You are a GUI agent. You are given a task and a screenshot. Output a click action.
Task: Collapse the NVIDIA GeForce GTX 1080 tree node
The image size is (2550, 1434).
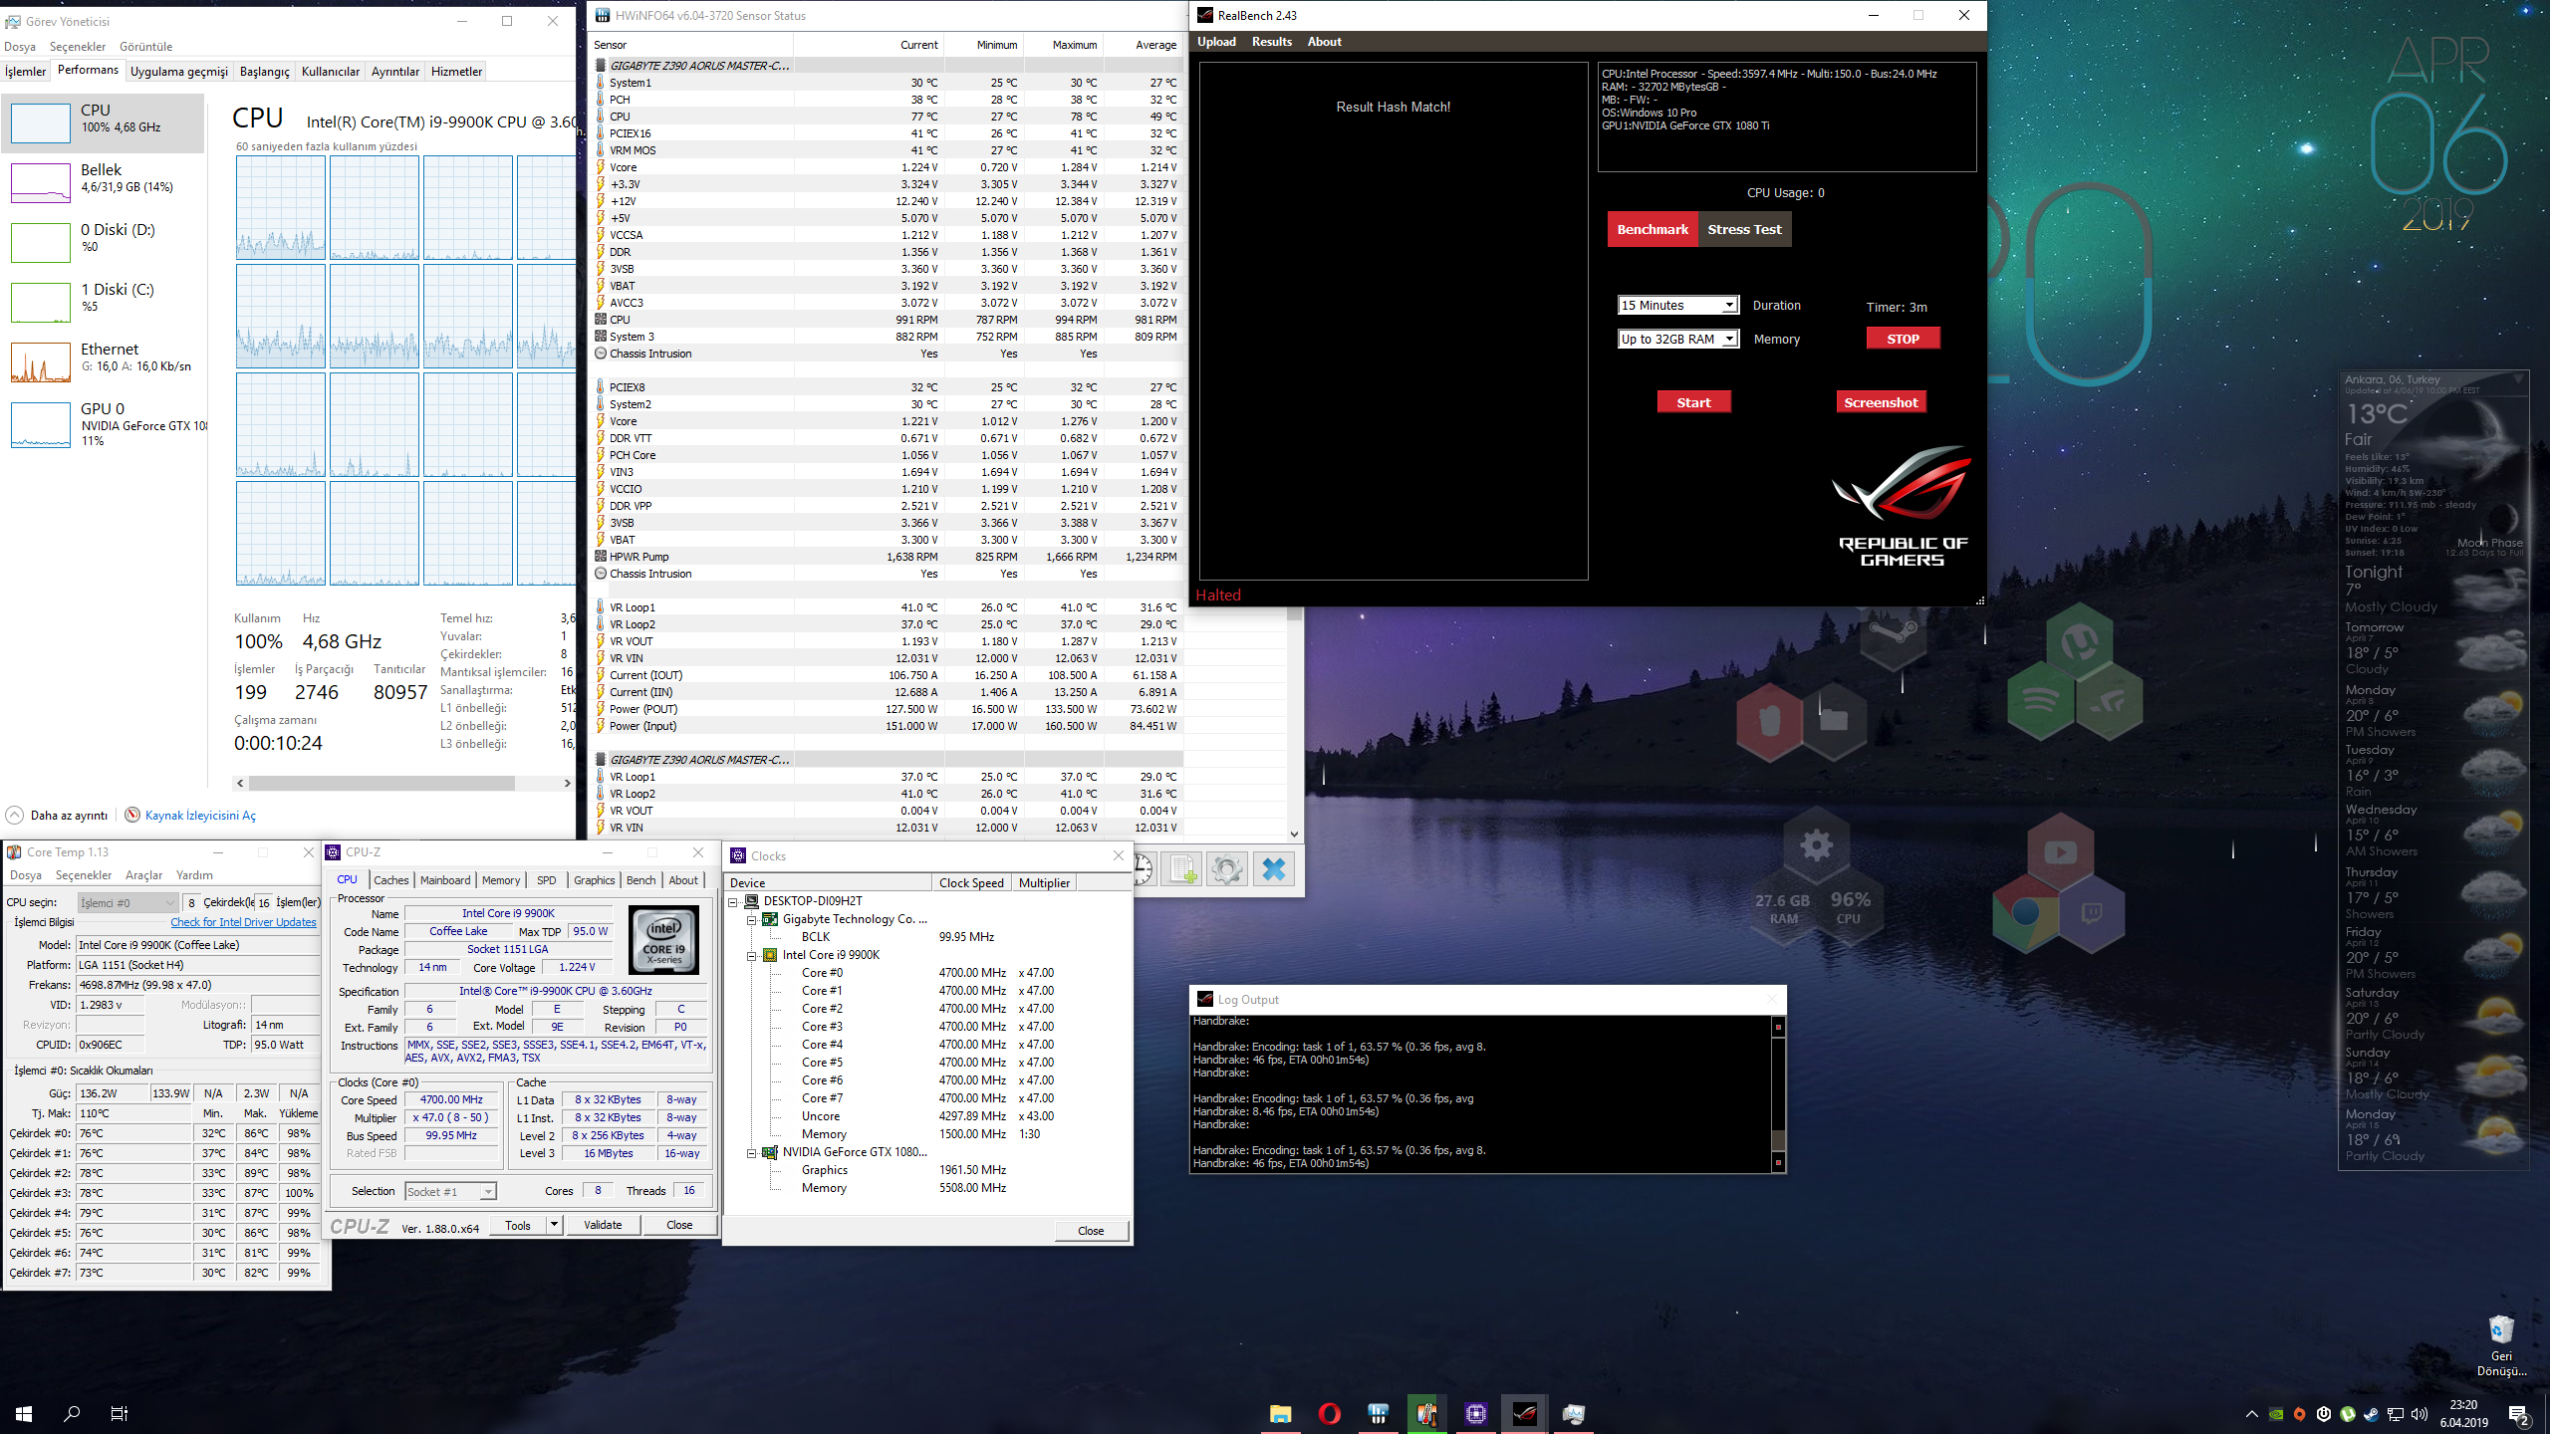(752, 1152)
